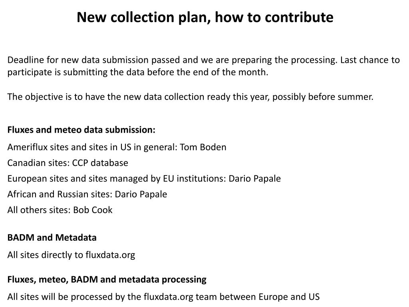409x307 pixels.
Task: Select the heading "BADM and Metadata"
Action: 52,237
